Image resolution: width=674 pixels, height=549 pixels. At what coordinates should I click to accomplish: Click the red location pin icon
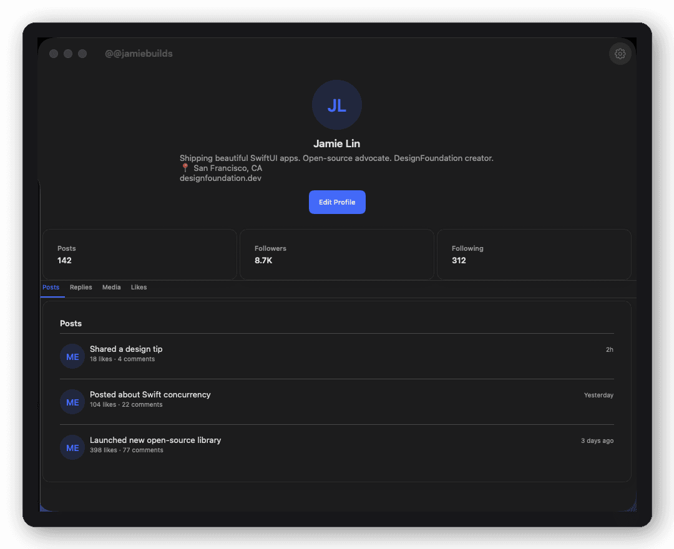tap(185, 168)
